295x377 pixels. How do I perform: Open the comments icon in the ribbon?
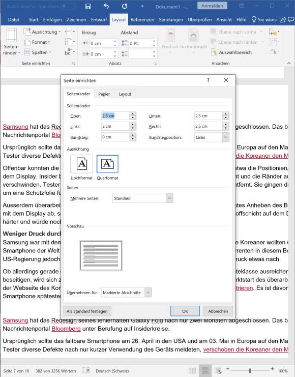(x=290, y=20)
